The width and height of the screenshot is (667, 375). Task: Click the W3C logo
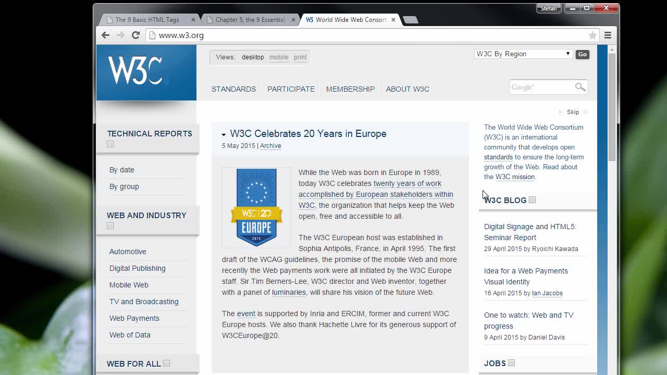pyautogui.click(x=146, y=72)
